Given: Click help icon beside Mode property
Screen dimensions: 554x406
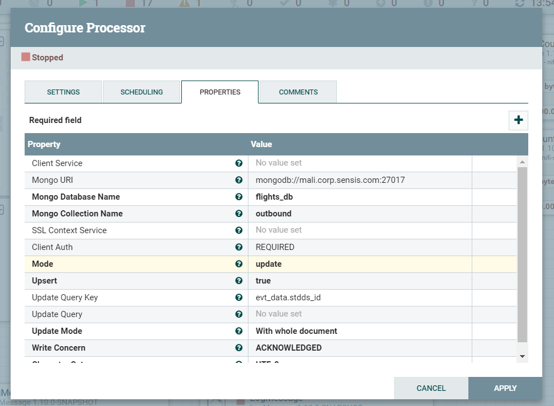Looking at the screenshot, I should coord(239,264).
